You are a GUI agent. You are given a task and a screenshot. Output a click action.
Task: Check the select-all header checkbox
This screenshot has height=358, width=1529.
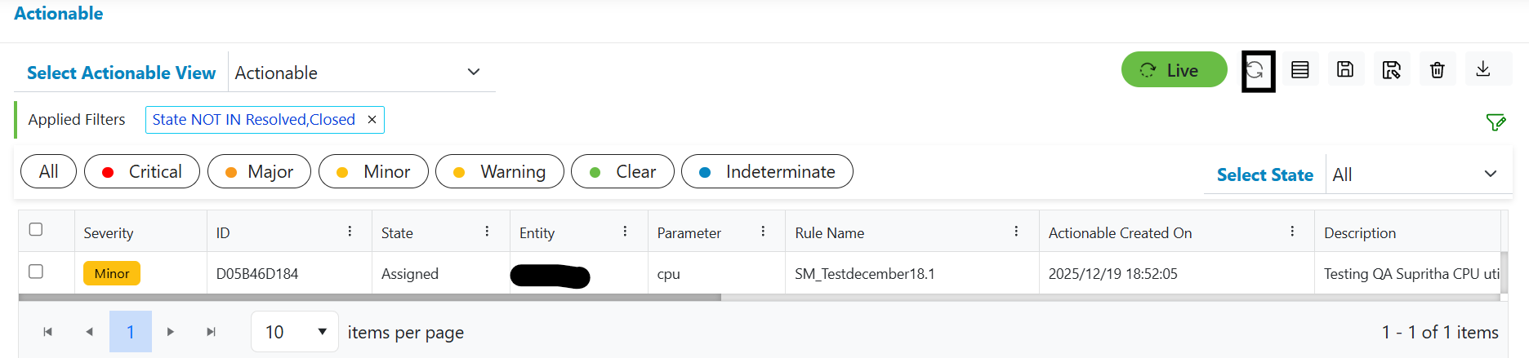pos(36,229)
